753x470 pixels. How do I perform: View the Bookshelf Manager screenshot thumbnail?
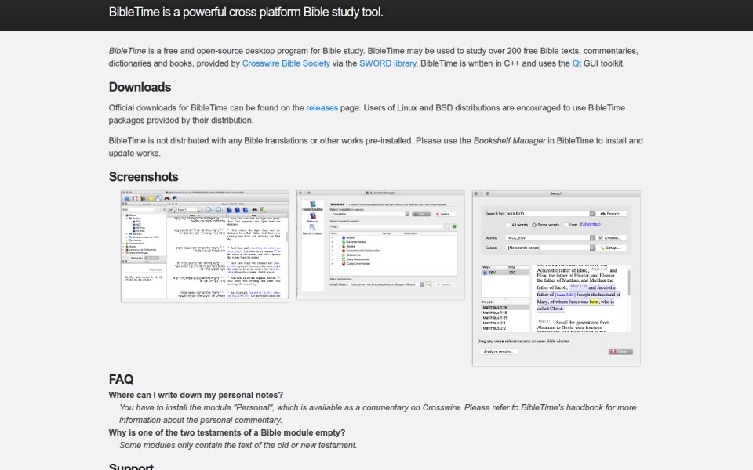tap(380, 245)
